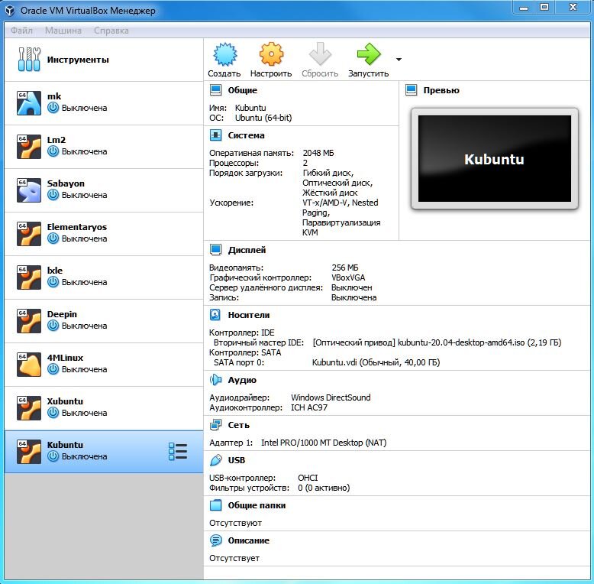Open Настроить settings gear icon
The height and width of the screenshot is (584, 594).
point(271,54)
